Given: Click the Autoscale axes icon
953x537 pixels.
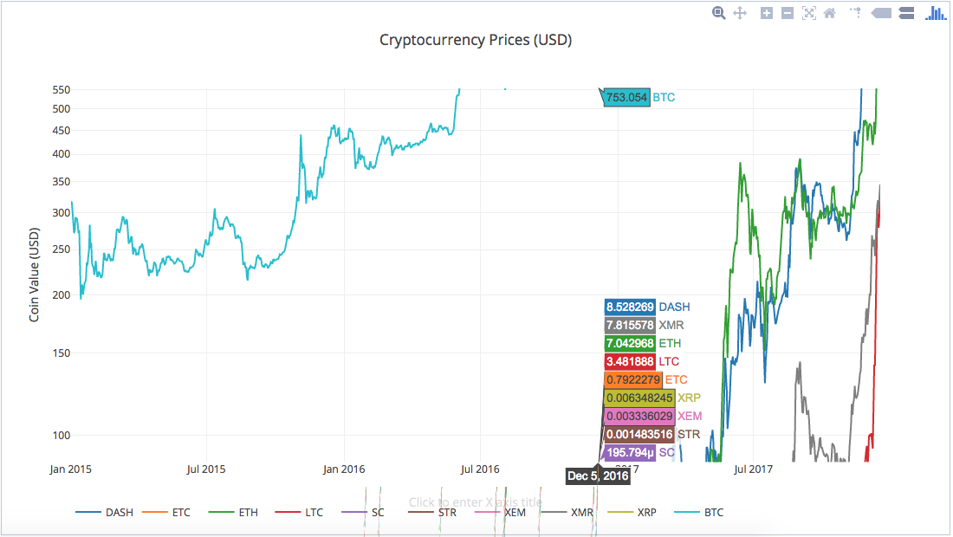Looking at the screenshot, I should tap(808, 13).
